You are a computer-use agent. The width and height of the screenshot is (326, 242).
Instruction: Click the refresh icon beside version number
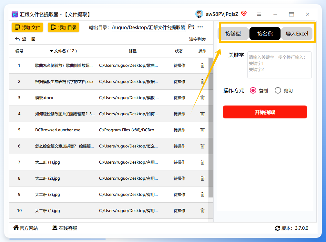click(x=277, y=228)
